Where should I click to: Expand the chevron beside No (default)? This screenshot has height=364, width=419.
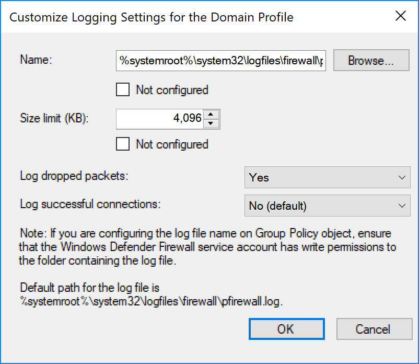coord(402,206)
